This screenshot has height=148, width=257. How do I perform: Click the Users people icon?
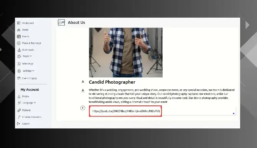coord(19,30)
